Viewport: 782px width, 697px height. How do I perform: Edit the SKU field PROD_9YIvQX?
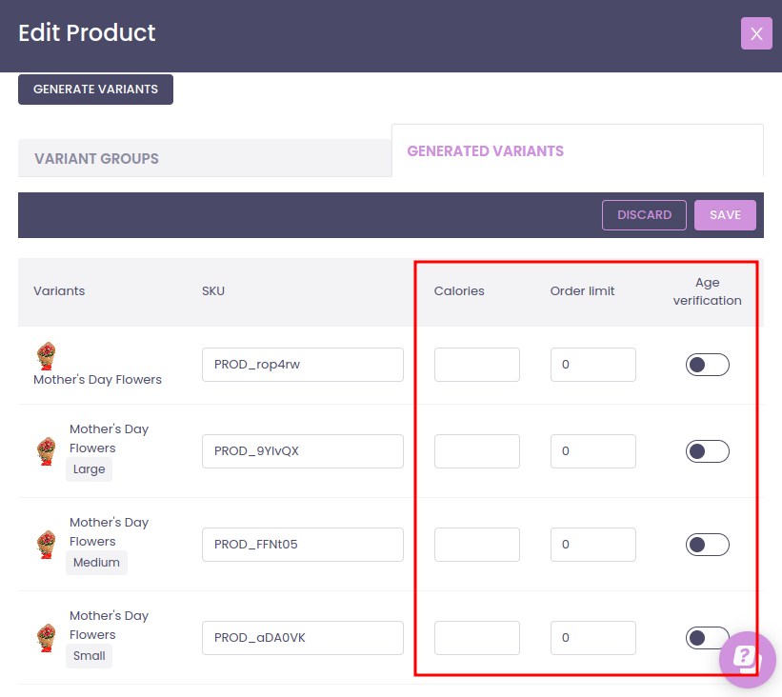(302, 451)
